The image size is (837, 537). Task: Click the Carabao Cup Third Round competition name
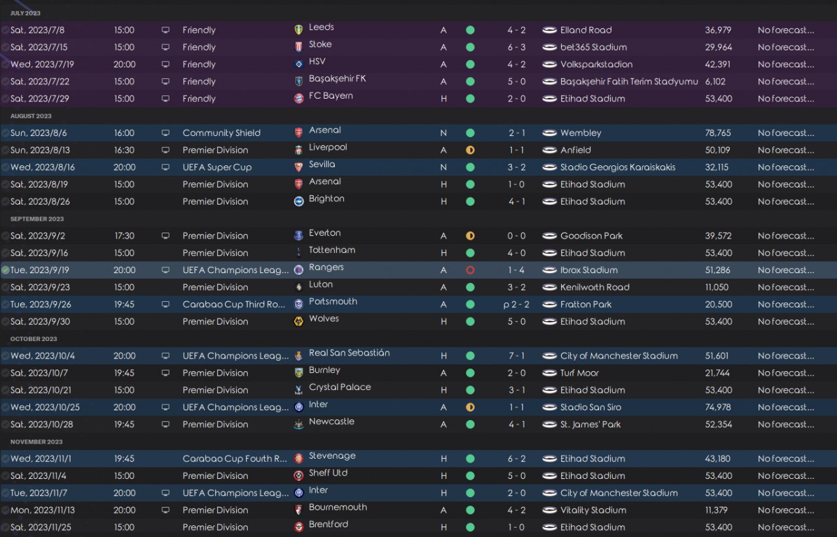[235, 304]
